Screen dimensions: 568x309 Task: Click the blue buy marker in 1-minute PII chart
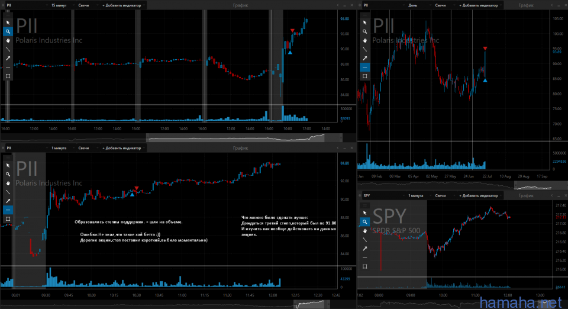(x=132, y=195)
